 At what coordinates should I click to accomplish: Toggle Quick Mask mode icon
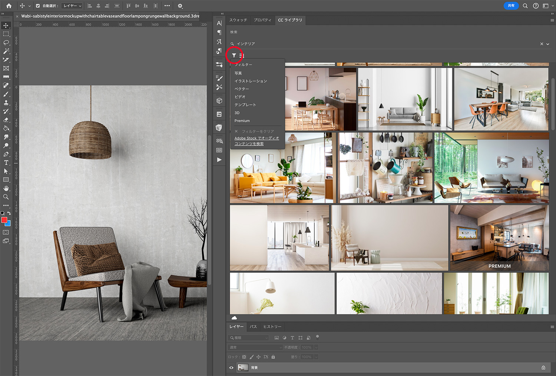pos(6,232)
